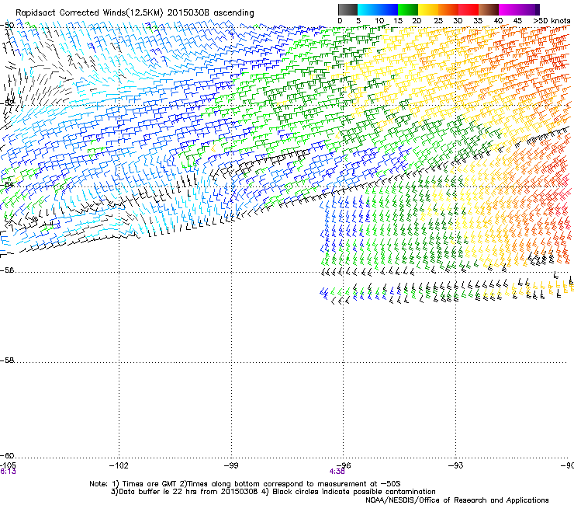Screen dimensions: 574x505
Task: Click the purple time stamp '4:38'
Action: (x=337, y=472)
